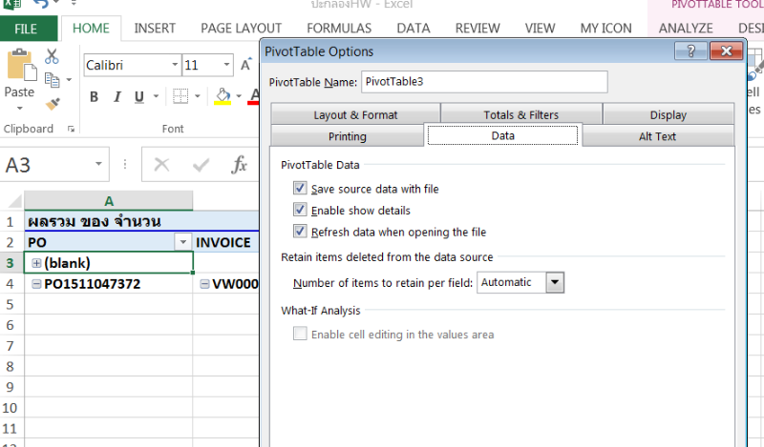Expand the (blank) PO row

coord(36,263)
